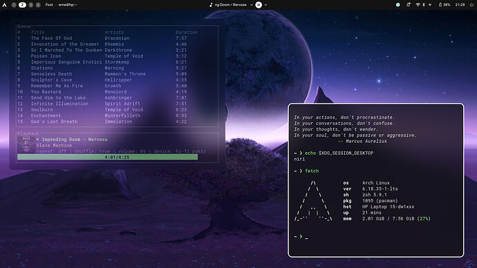This screenshot has width=477, height=268.
Task: Switch to workspace 1
Action: click(x=14, y=5)
